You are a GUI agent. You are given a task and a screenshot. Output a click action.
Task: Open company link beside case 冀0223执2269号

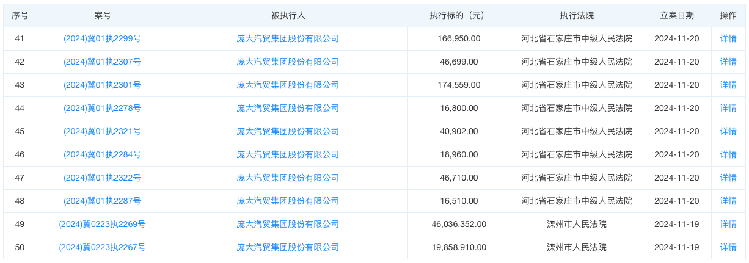[x=288, y=224]
